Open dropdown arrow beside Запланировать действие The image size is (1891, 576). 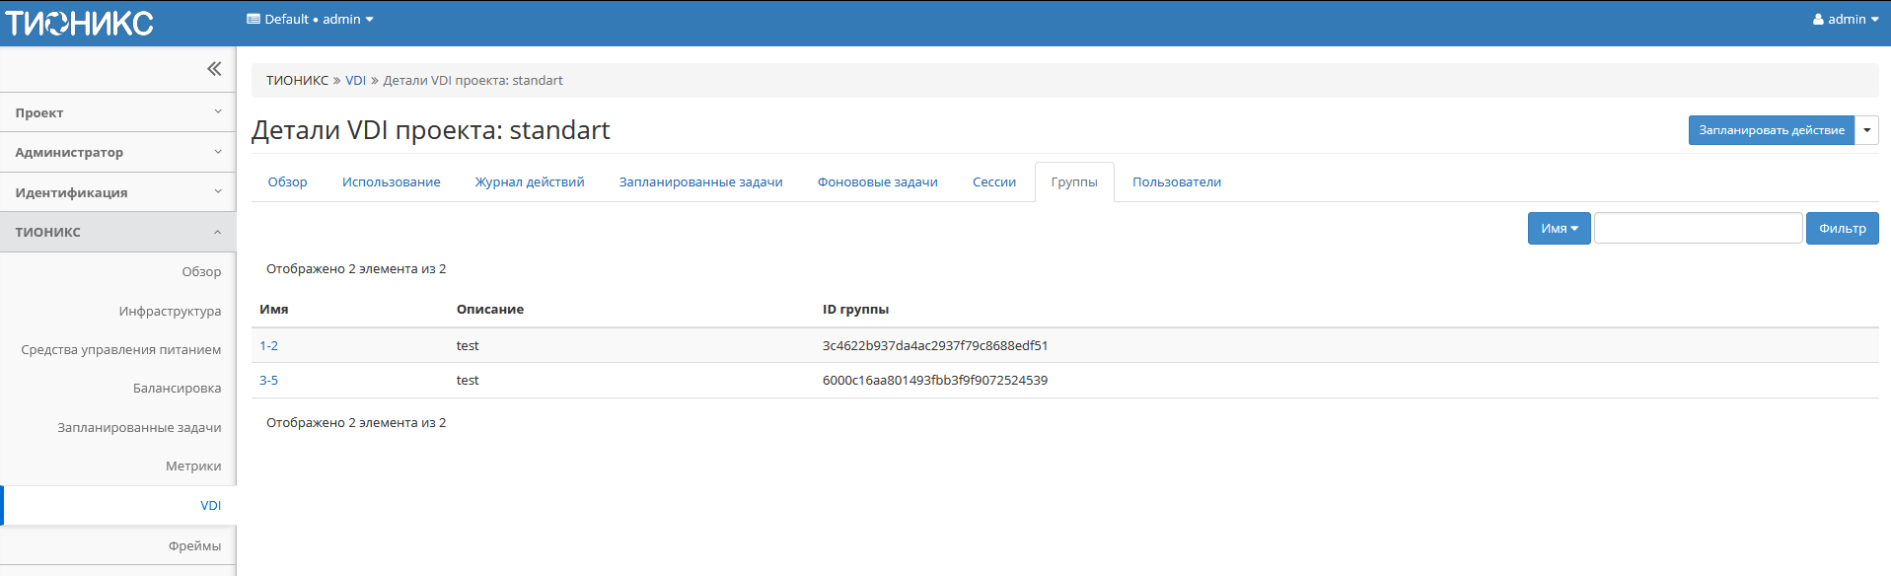click(x=1866, y=130)
